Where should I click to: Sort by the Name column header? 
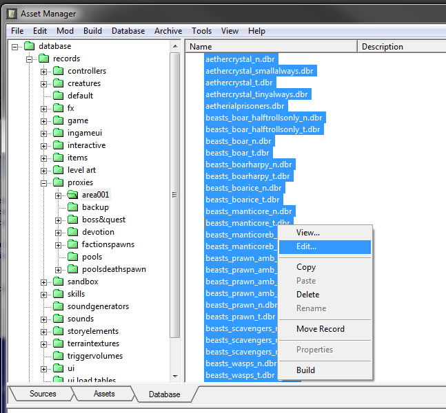point(270,47)
